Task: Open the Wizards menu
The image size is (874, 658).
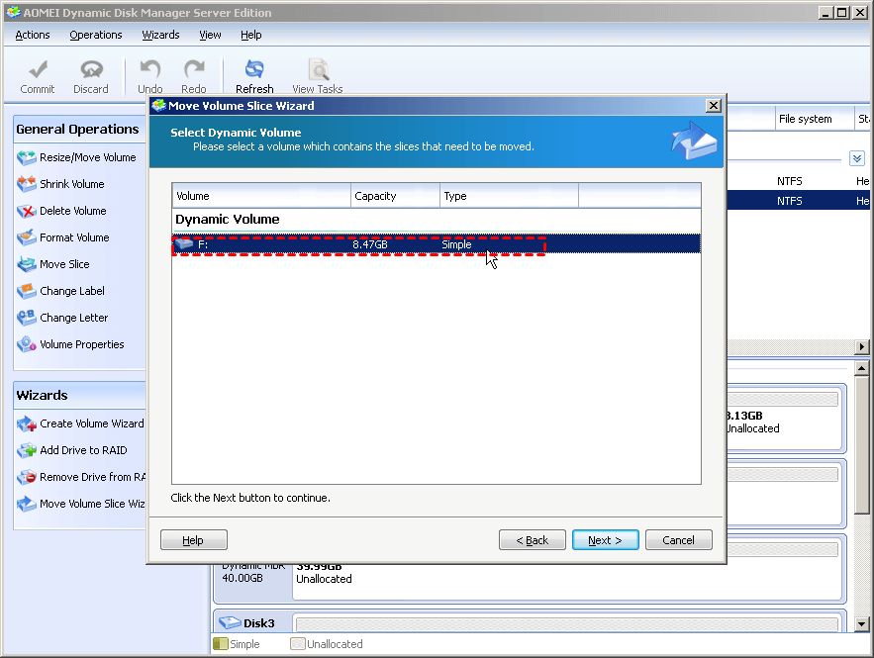Action: [160, 35]
